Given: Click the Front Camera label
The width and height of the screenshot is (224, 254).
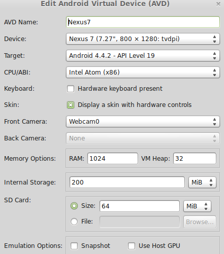Looking at the screenshot, I should click(x=25, y=122).
